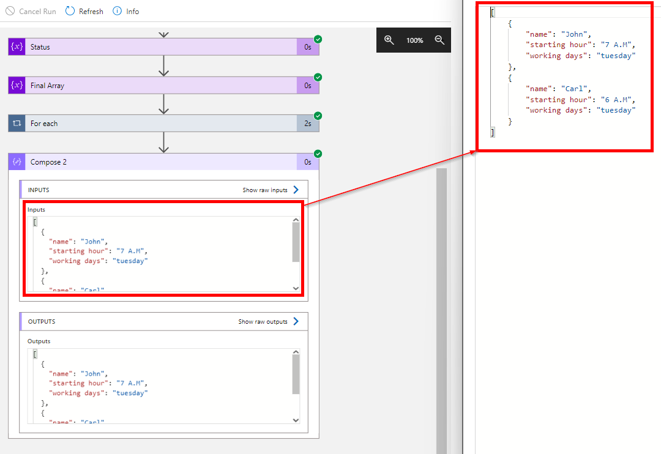Expand the Status action card

coord(163,47)
